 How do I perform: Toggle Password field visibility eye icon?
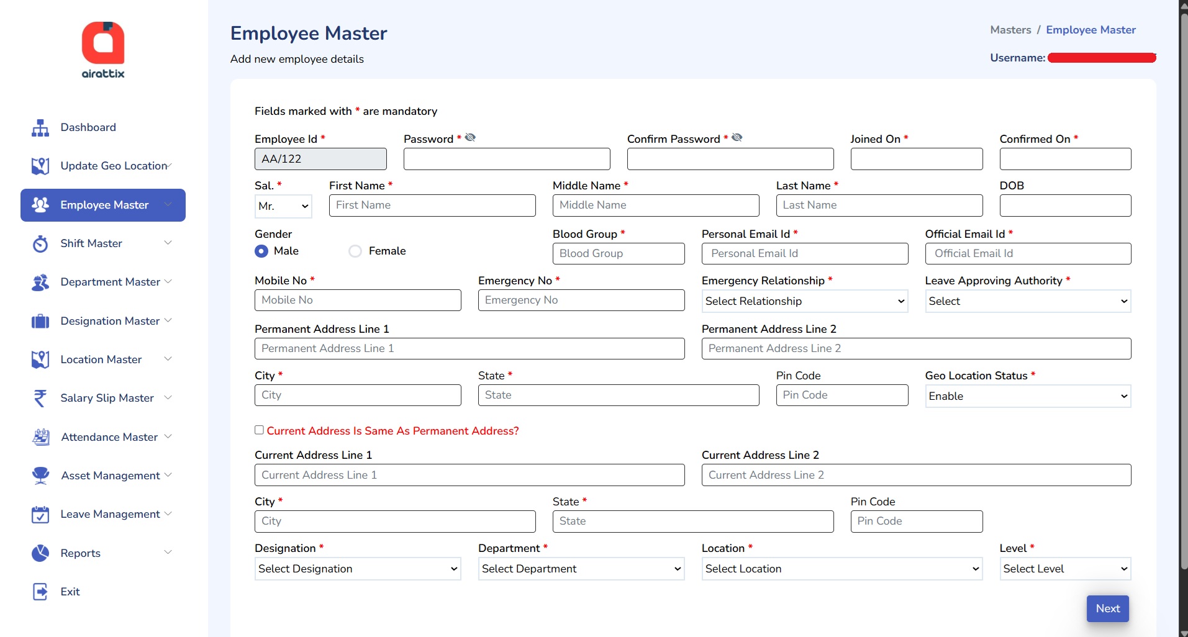point(470,138)
